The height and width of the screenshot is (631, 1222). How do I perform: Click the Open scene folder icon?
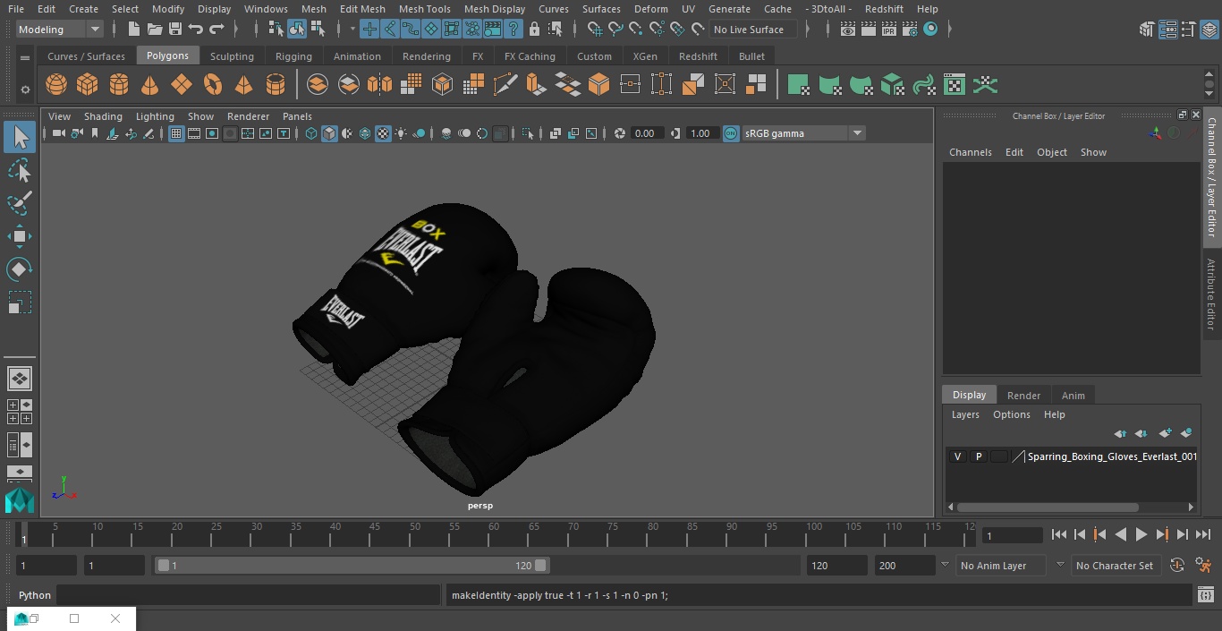[x=155, y=30]
